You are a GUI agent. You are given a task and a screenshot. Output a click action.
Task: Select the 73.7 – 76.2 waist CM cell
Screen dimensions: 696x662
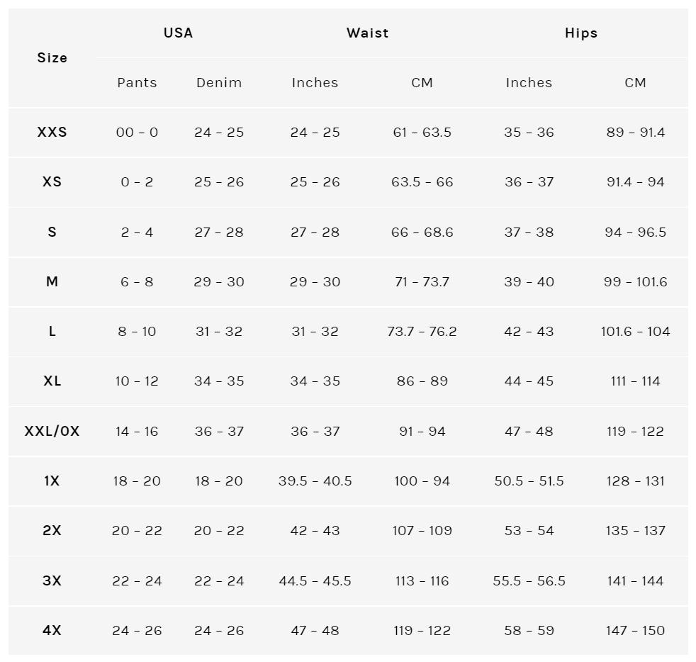[x=422, y=332]
